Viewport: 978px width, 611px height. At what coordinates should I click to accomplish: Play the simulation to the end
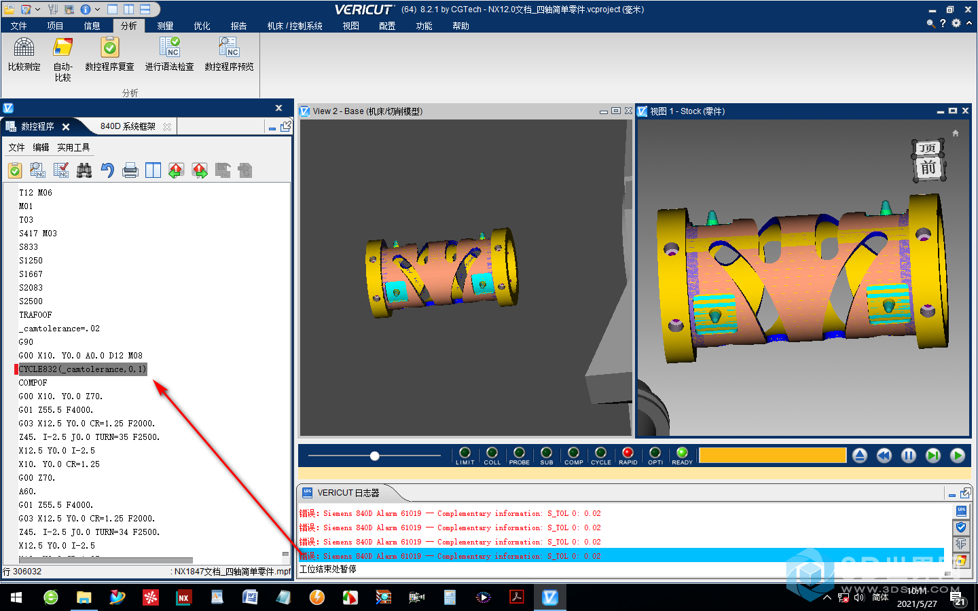(x=958, y=456)
